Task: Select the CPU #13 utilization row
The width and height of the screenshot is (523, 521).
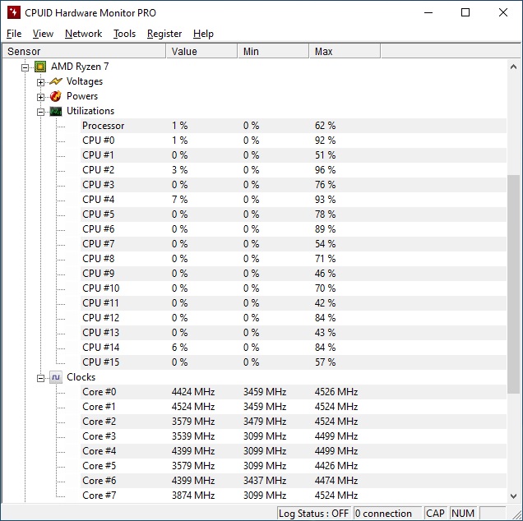Action: click(294, 333)
